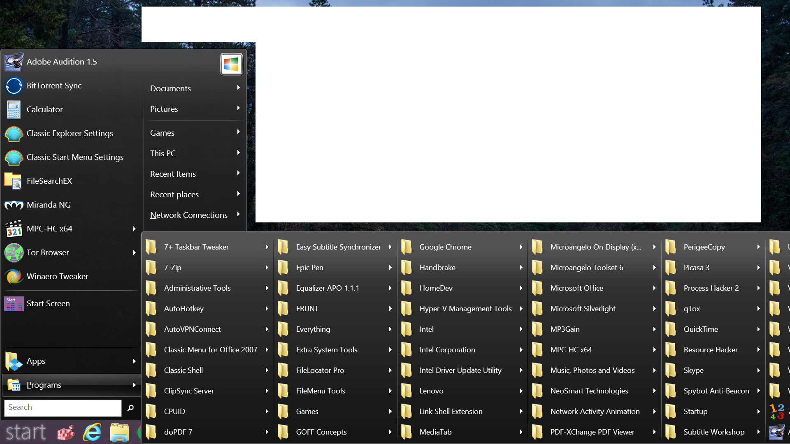
Task: Click Internet Explorer on the taskbar
Action: [92, 432]
